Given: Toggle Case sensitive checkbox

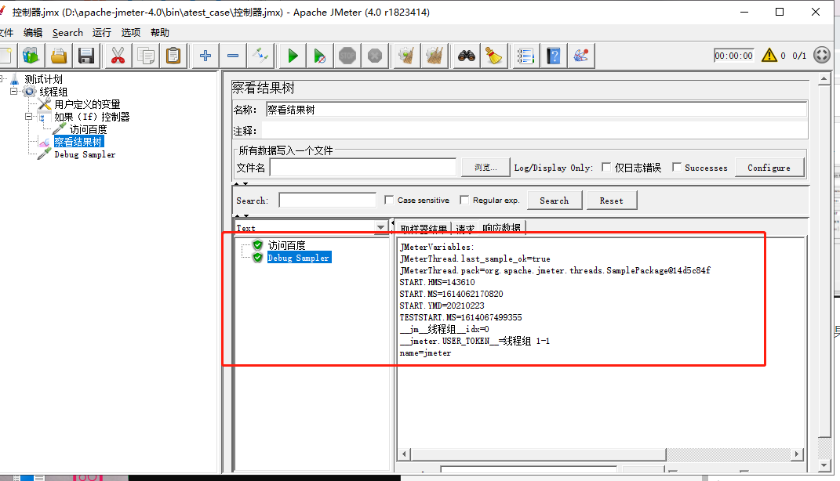Looking at the screenshot, I should coord(389,200).
